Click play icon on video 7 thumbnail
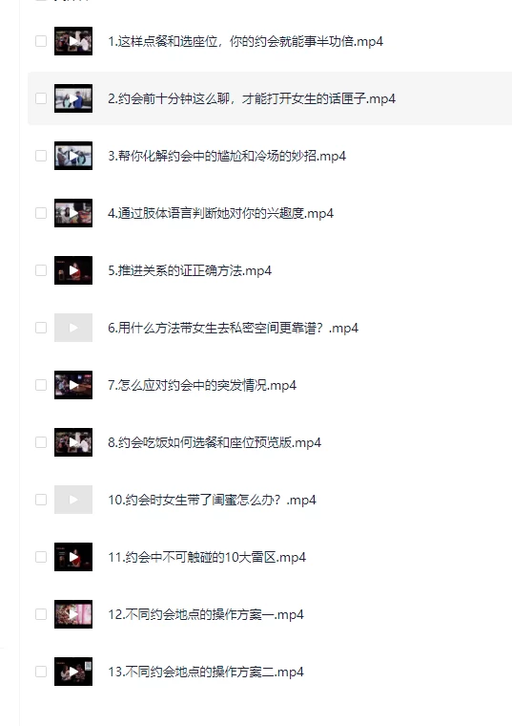 pyautogui.click(x=73, y=385)
